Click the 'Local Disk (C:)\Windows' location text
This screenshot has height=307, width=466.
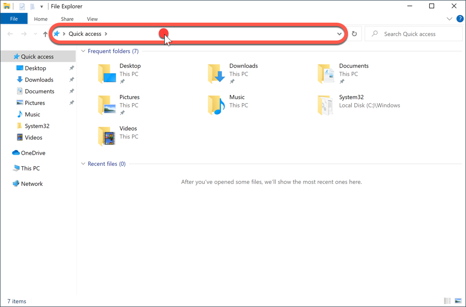[370, 105]
